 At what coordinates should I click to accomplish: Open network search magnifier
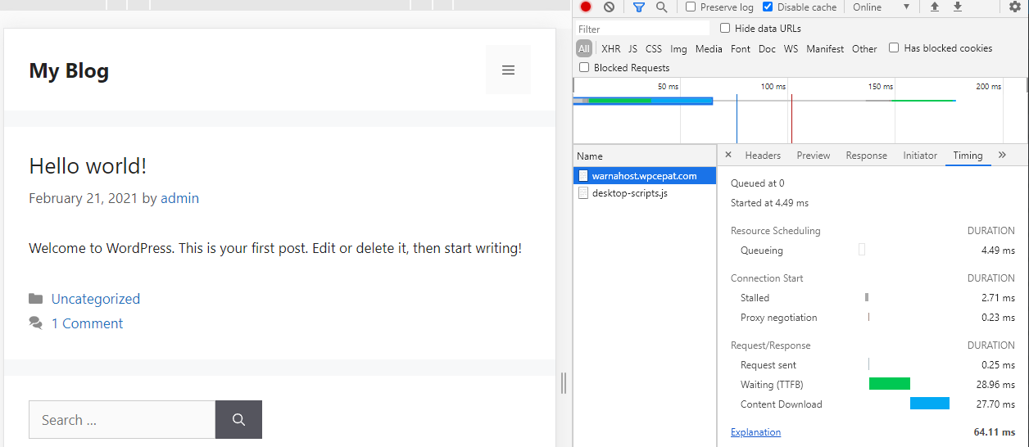click(661, 7)
